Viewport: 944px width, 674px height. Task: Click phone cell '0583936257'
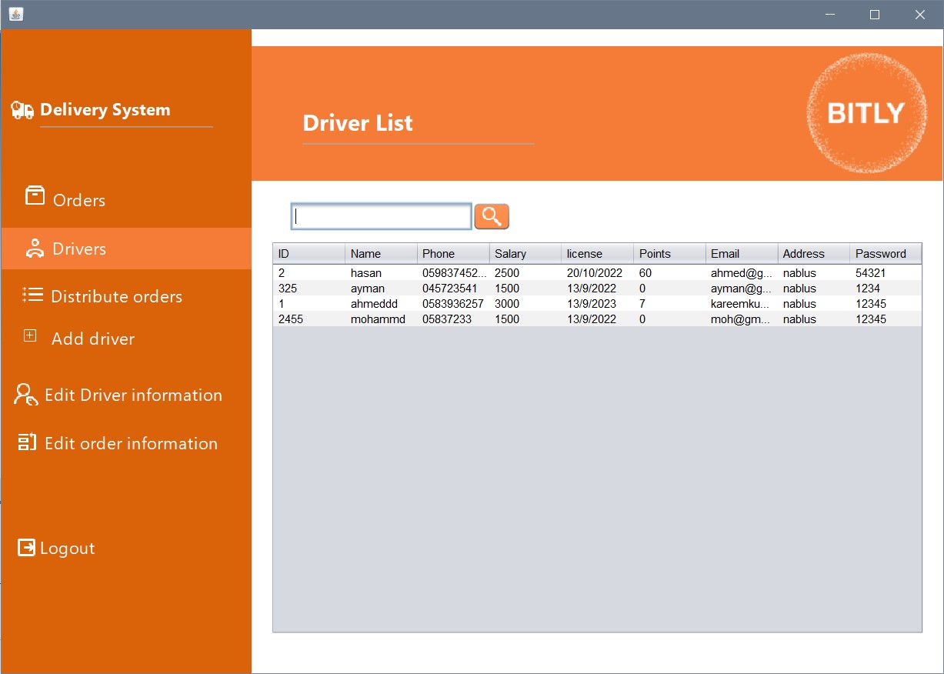(453, 304)
